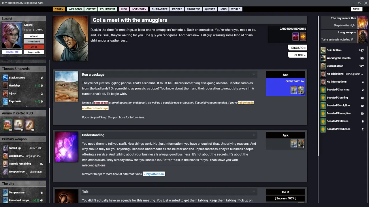Click the buy credits button
This screenshot has width=369, height=207.
(x=34, y=52)
